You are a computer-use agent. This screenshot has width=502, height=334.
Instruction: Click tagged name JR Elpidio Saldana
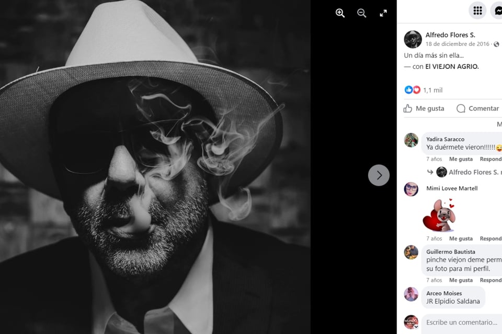click(453, 301)
